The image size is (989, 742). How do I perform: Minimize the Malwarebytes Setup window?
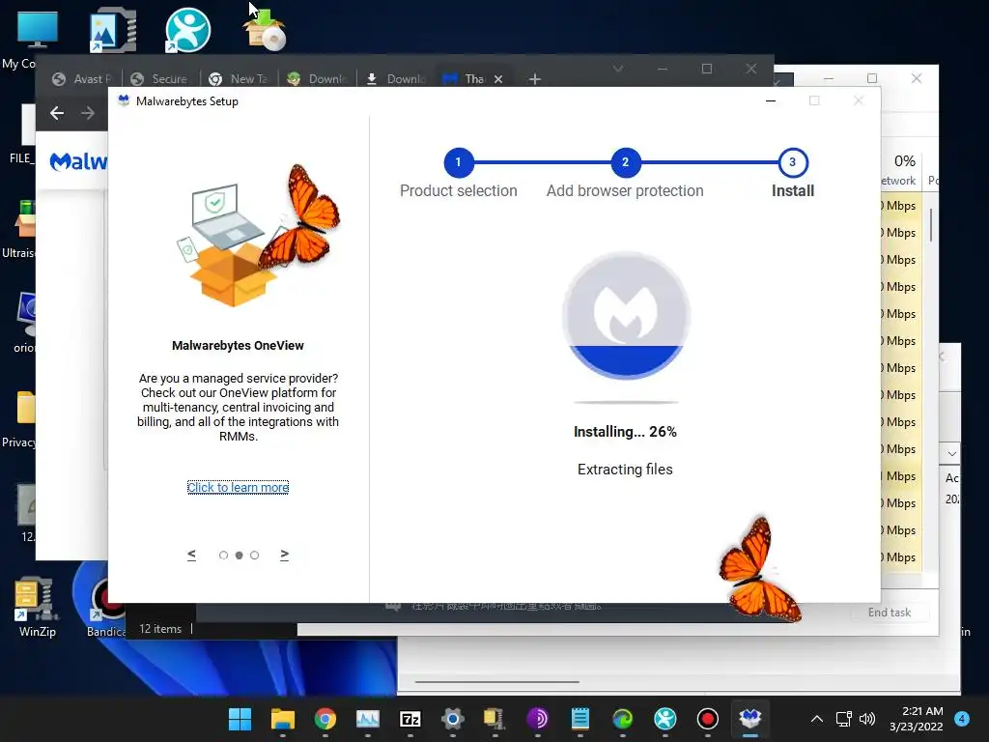(770, 100)
